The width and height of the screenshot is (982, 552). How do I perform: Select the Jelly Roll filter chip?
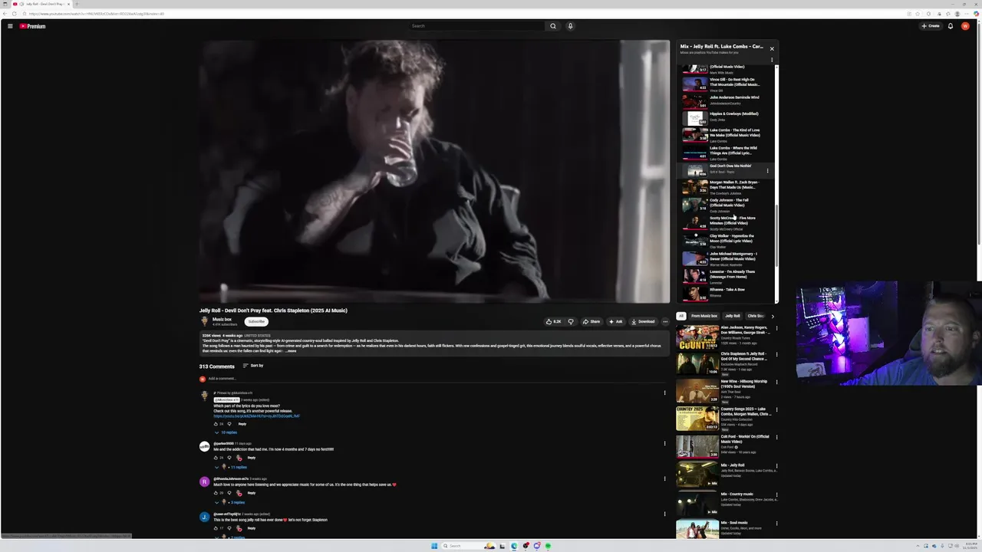point(733,316)
